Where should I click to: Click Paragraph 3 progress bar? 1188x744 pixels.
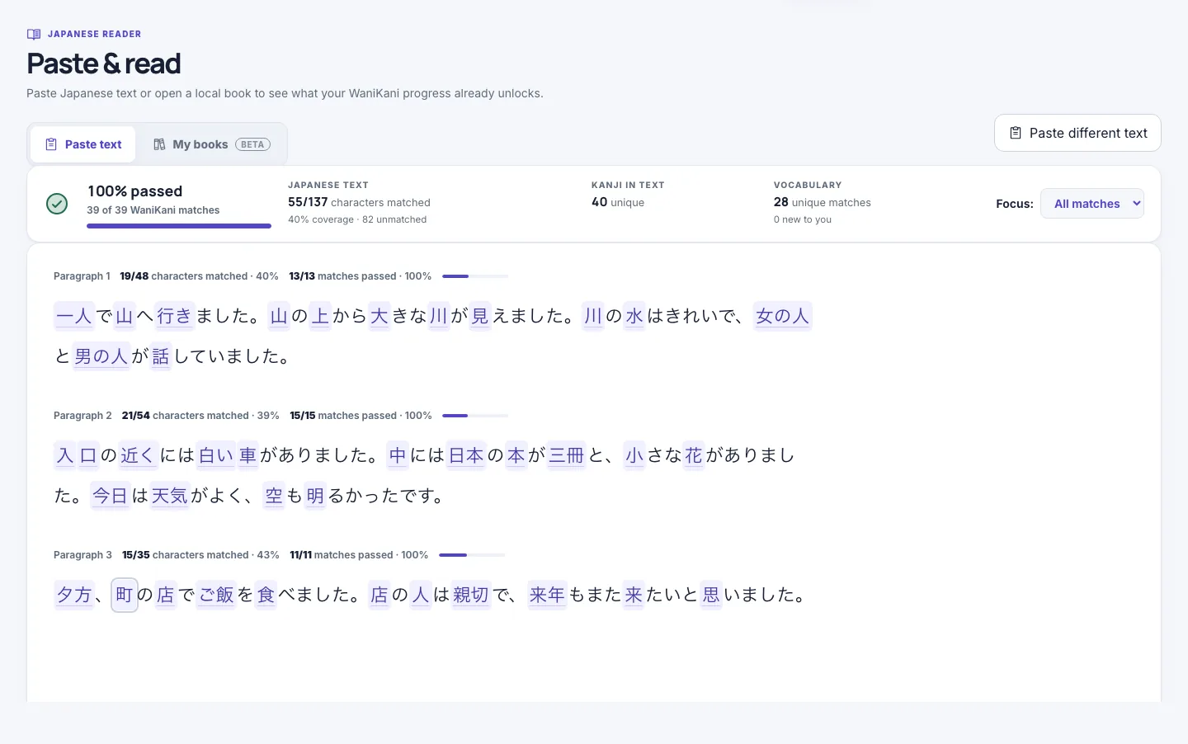[x=472, y=555]
